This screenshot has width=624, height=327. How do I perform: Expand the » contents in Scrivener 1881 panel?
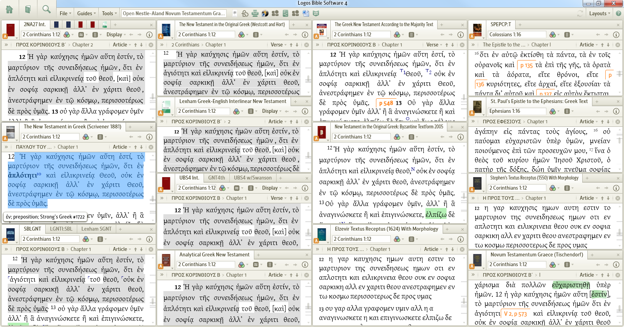click(6, 147)
